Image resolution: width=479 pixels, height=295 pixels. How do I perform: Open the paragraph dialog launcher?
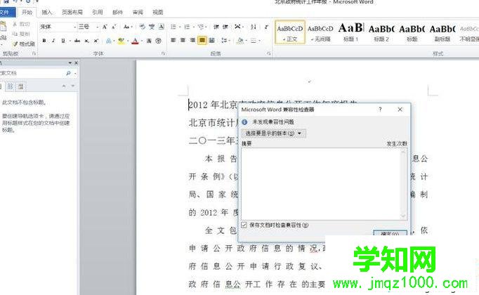coord(269,54)
